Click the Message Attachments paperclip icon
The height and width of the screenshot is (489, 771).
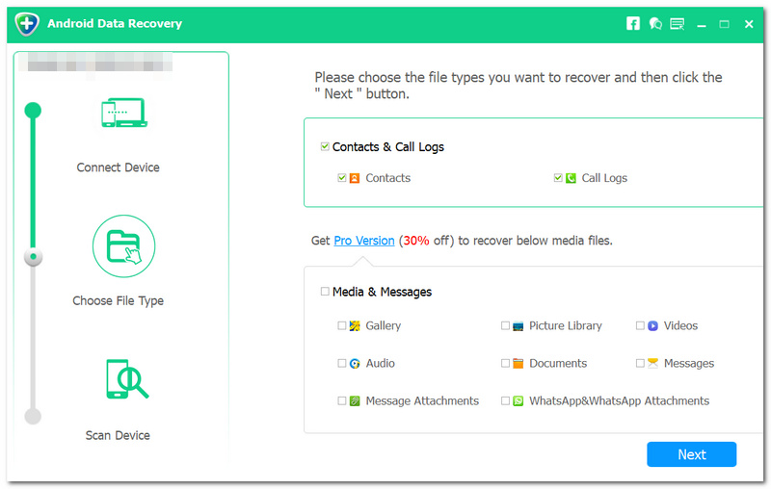point(355,401)
